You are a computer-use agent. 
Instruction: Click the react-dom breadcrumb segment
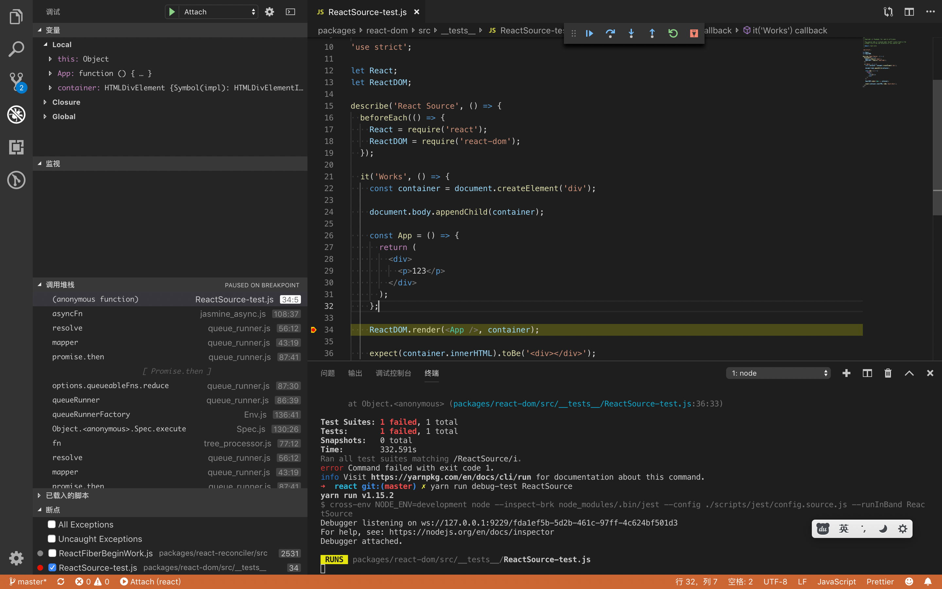[x=387, y=30]
